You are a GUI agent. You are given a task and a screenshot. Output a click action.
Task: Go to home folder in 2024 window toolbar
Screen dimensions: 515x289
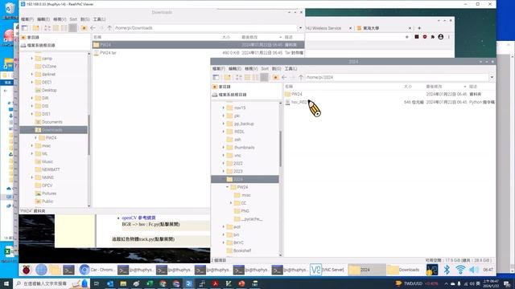click(275, 77)
